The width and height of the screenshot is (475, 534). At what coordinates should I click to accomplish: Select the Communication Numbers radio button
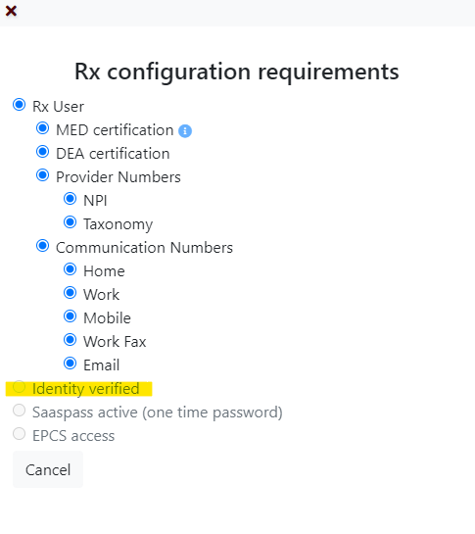coord(42,246)
